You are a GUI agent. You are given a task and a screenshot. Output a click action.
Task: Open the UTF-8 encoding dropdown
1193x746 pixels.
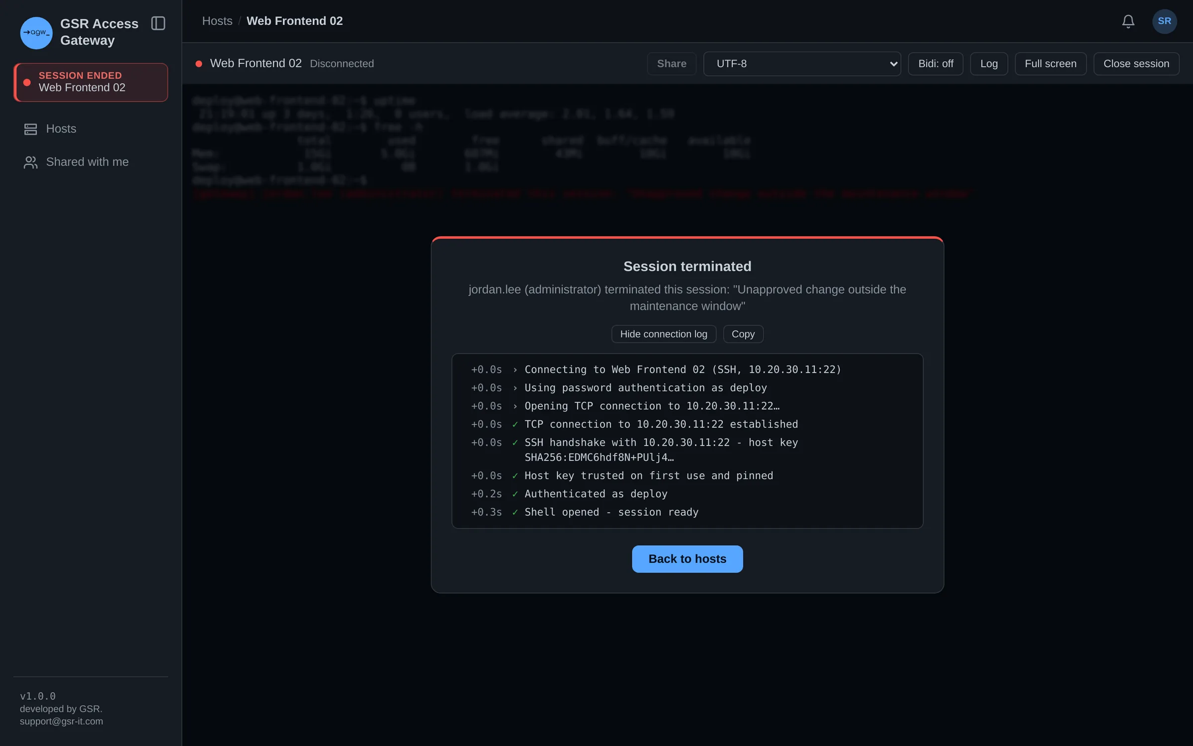(802, 64)
